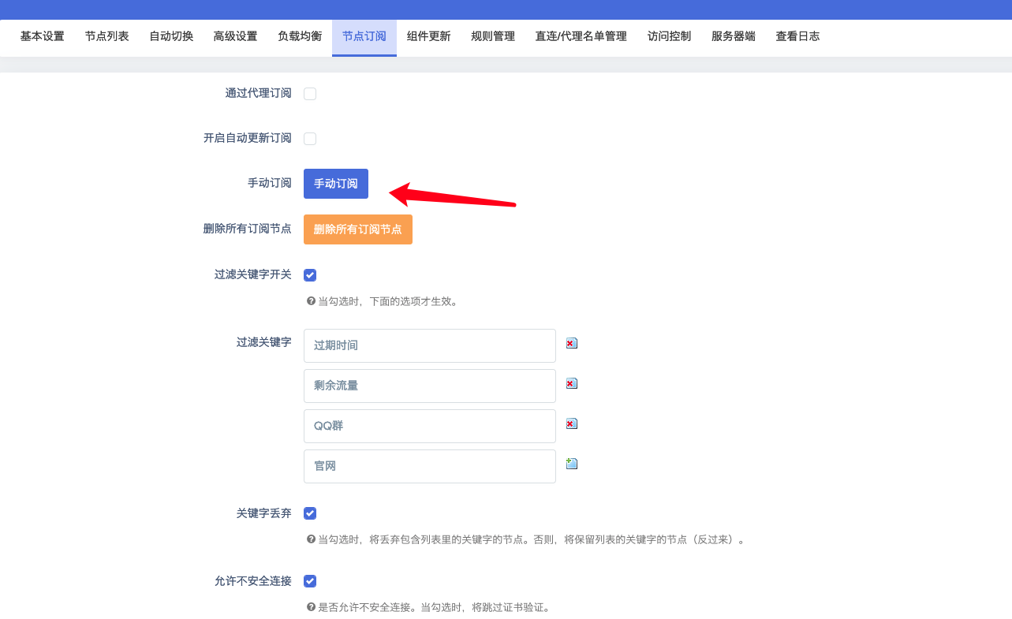This screenshot has width=1012, height=619.
Task: Uncheck the 允许不安全连接 checkbox
Action: (310, 581)
